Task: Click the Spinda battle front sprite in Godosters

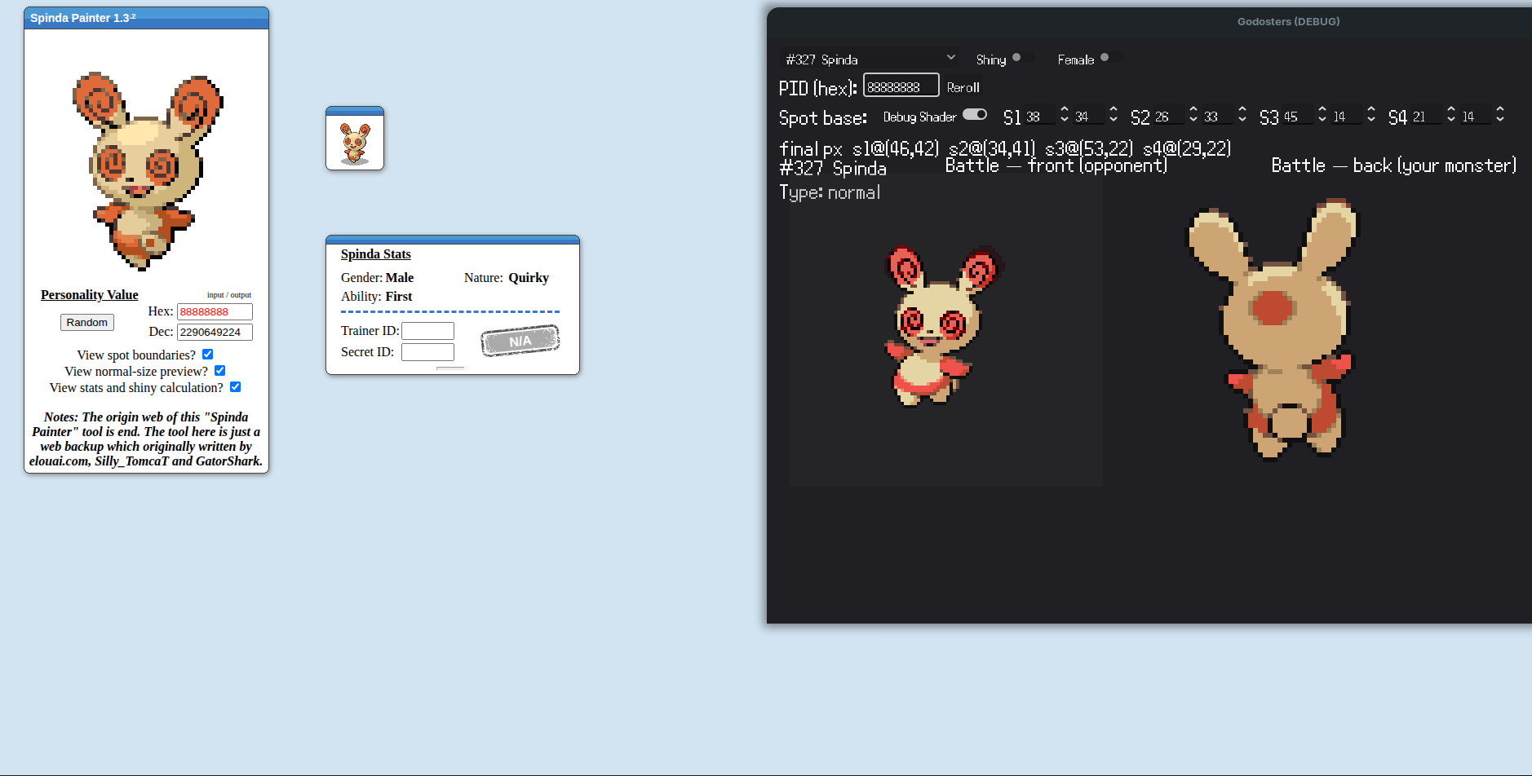Action: pyautogui.click(x=943, y=325)
